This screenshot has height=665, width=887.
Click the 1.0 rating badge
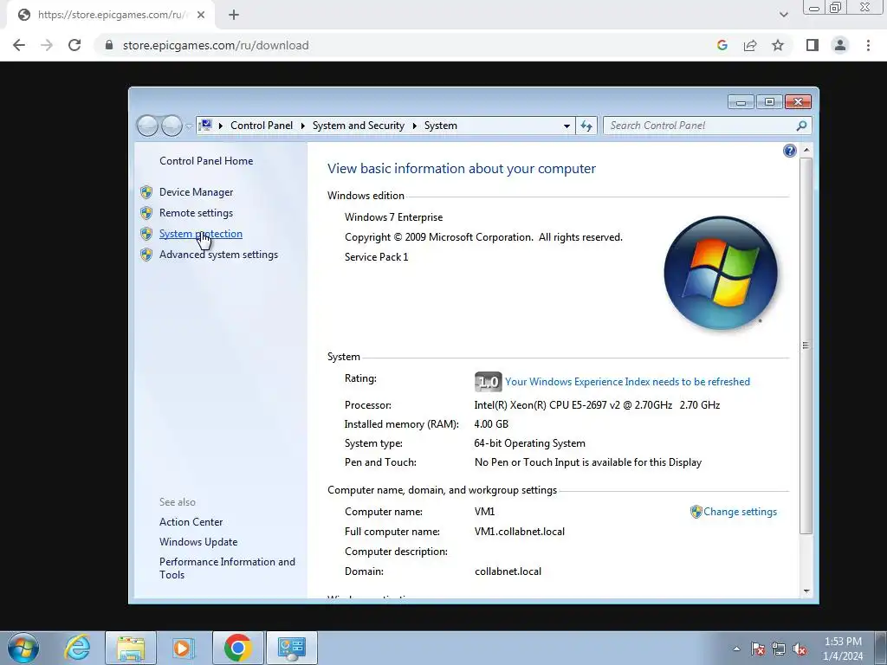(488, 382)
